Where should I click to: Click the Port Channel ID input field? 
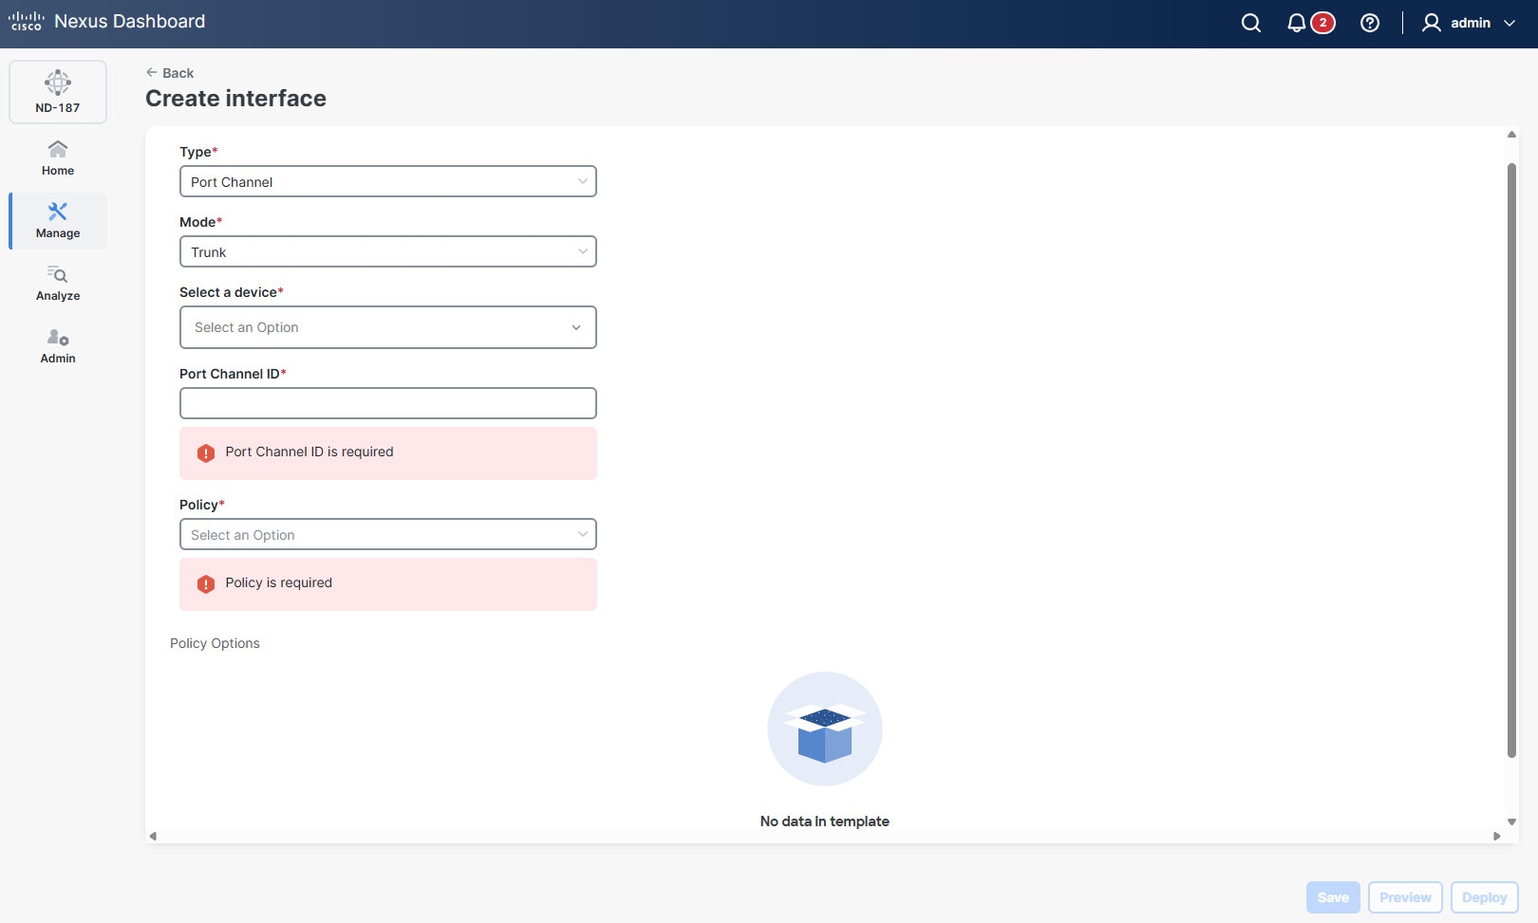[x=388, y=403]
